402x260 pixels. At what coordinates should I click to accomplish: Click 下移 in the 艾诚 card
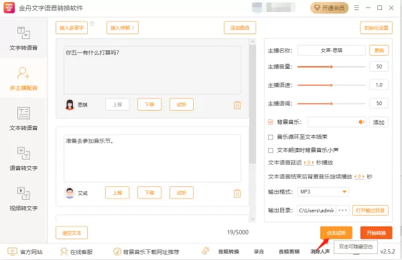149,192
